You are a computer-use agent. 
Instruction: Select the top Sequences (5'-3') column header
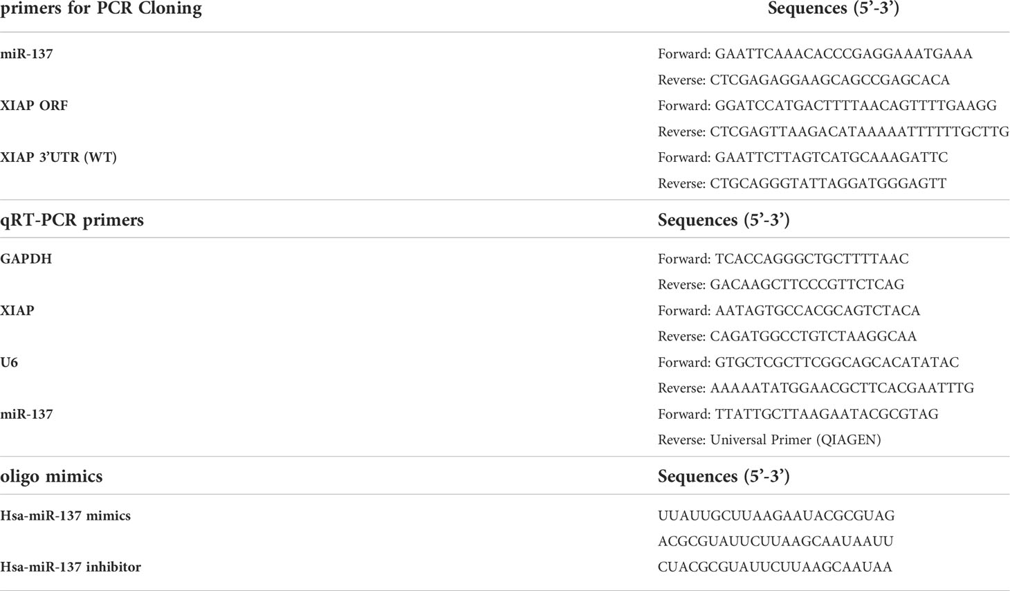pos(833,9)
